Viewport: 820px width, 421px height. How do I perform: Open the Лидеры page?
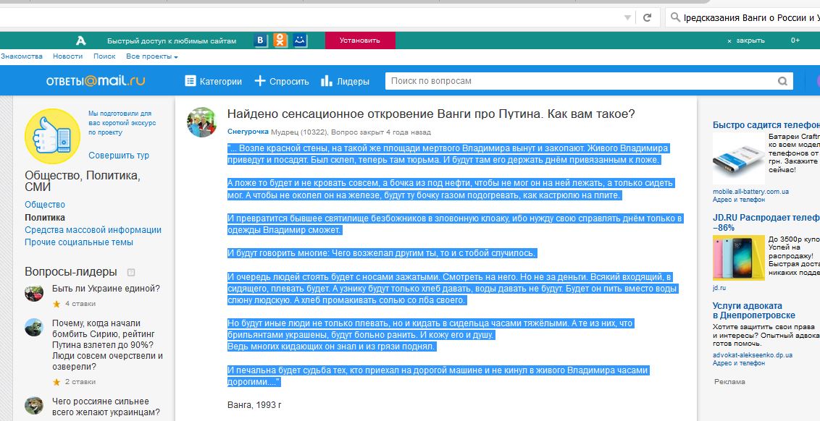[x=345, y=81]
